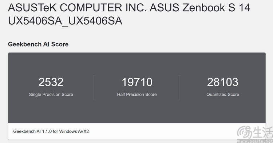Image resolution: width=273 pixels, height=143 pixels.
Task: Click the UX5406SA_UX5406SA model name text
Action: pos(65,21)
